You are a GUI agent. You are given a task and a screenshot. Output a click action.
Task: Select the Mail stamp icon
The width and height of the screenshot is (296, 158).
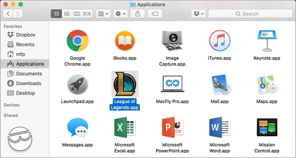[220, 85]
